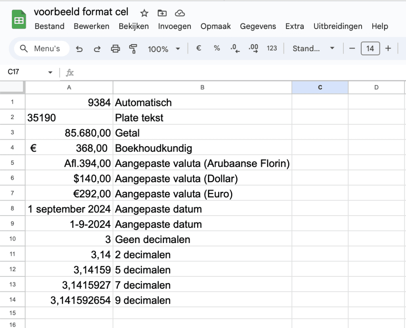Click the 123 more formats button

click(x=272, y=48)
